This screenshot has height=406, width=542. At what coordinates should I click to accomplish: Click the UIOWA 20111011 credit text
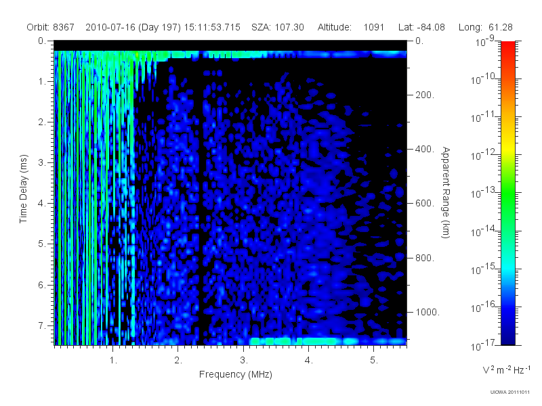[510, 392]
